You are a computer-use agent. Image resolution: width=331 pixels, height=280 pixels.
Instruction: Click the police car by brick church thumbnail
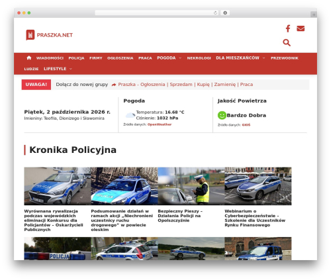click(258, 248)
